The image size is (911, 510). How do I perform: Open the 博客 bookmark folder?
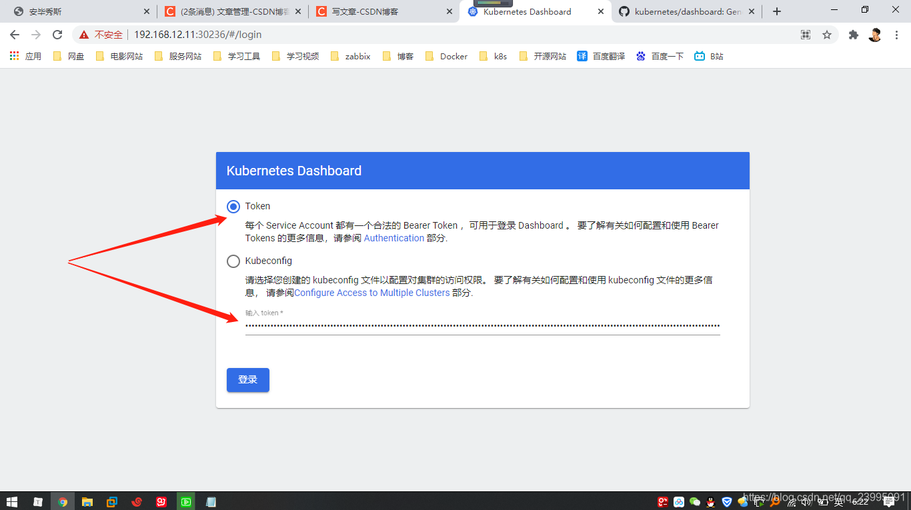(398, 56)
